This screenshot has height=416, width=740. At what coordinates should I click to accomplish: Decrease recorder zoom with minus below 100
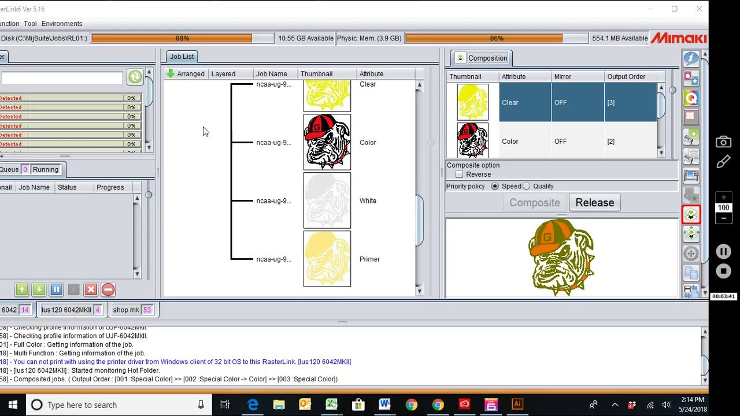point(723,218)
